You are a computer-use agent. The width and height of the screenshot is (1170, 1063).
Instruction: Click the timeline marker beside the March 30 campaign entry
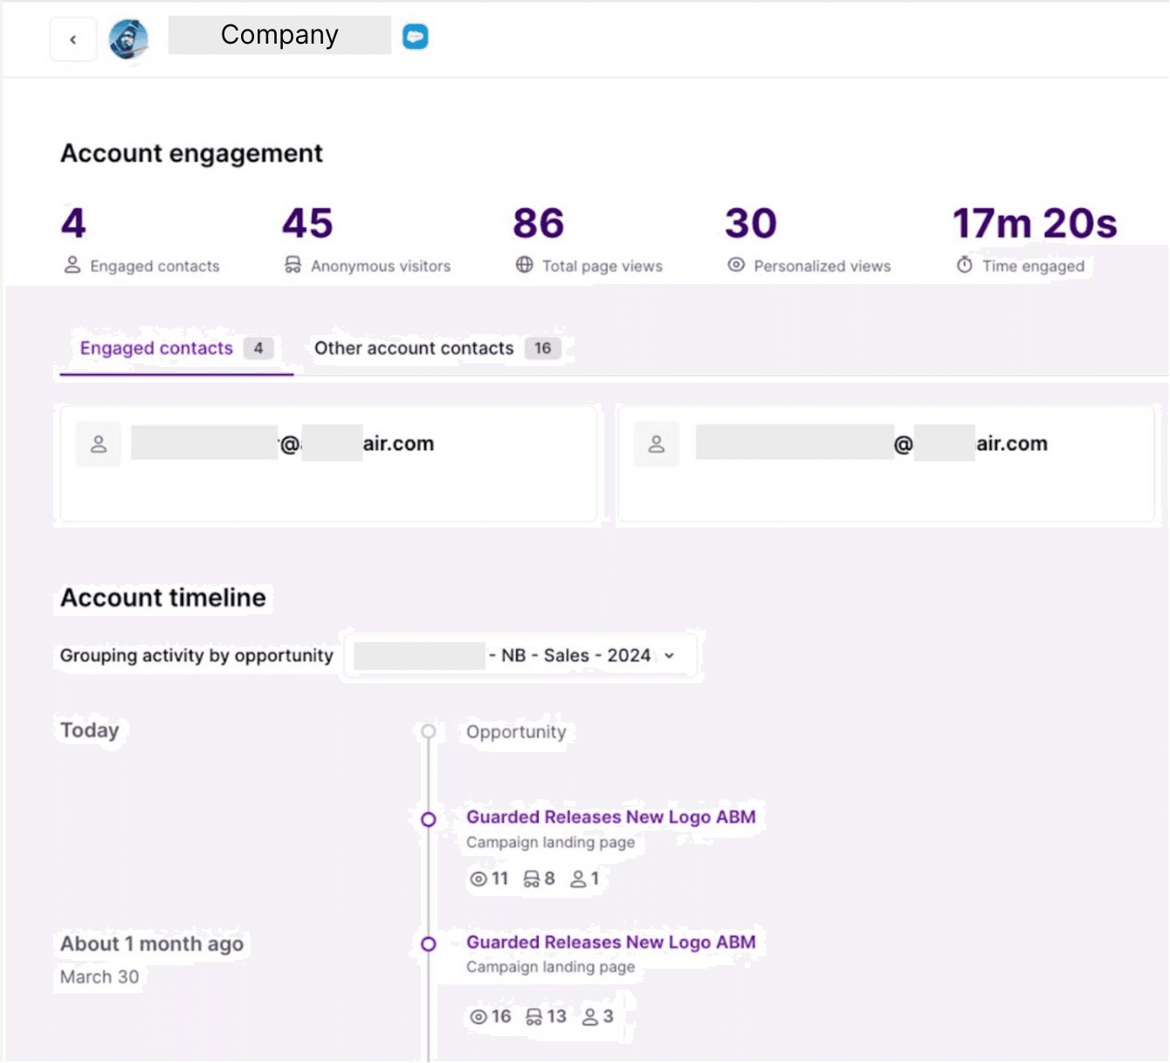[427, 944]
